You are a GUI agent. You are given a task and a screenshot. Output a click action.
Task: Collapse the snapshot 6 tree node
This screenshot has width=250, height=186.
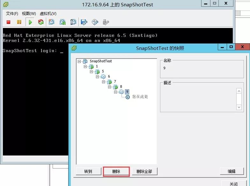pos(98,77)
